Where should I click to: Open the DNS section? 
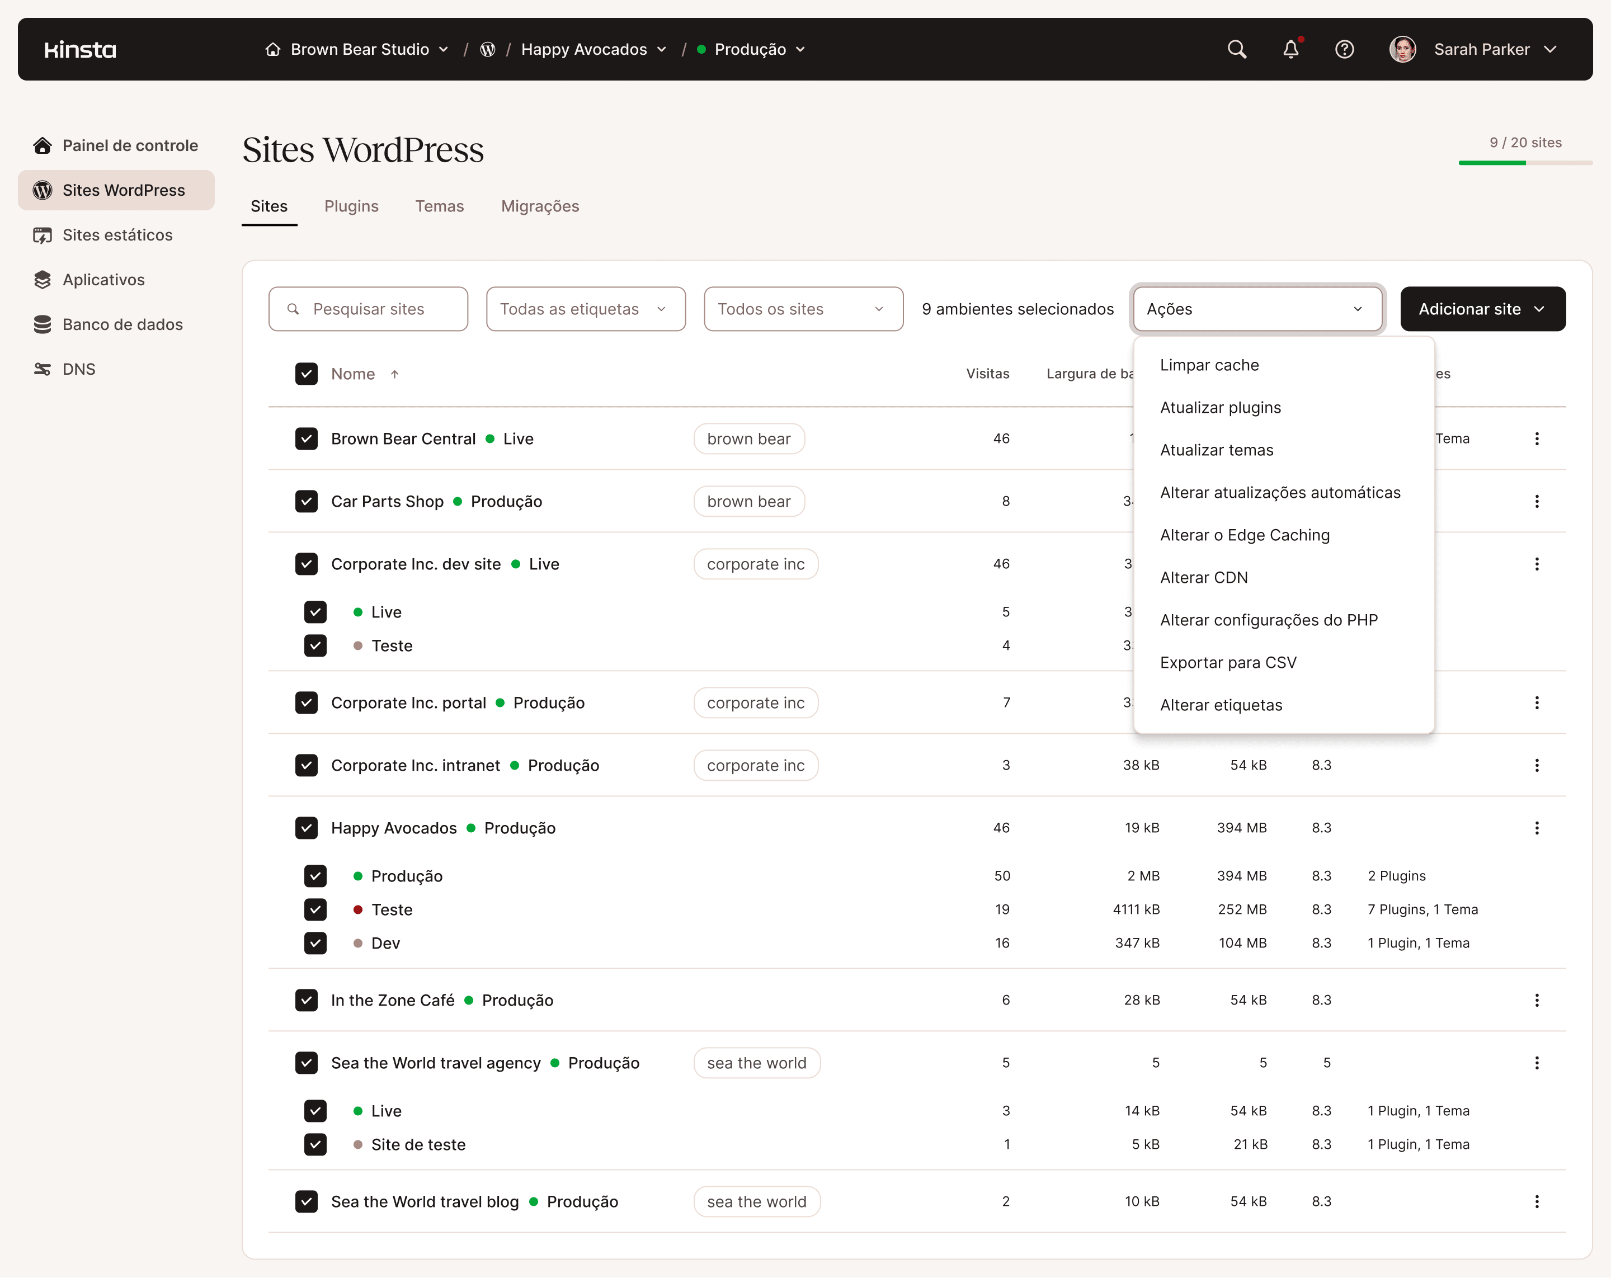[x=79, y=368]
